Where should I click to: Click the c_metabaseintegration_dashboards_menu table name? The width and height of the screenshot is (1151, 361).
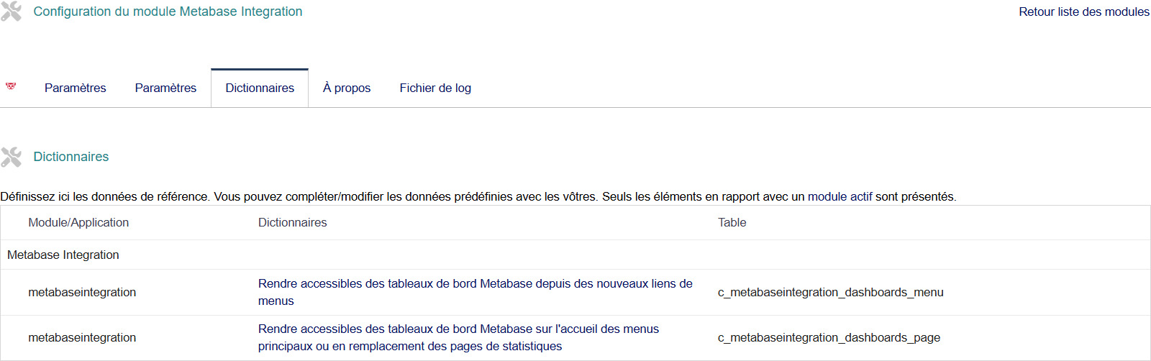(830, 292)
